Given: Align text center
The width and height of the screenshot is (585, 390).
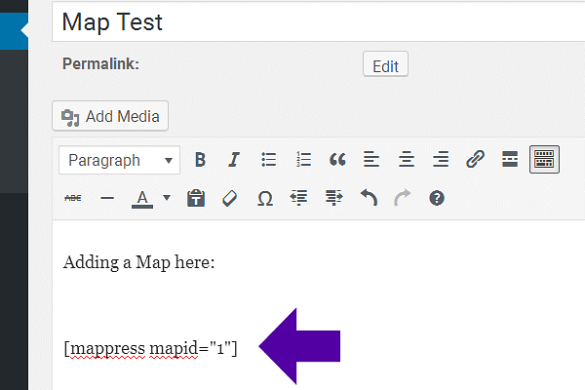Looking at the screenshot, I should (x=407, y=160).
